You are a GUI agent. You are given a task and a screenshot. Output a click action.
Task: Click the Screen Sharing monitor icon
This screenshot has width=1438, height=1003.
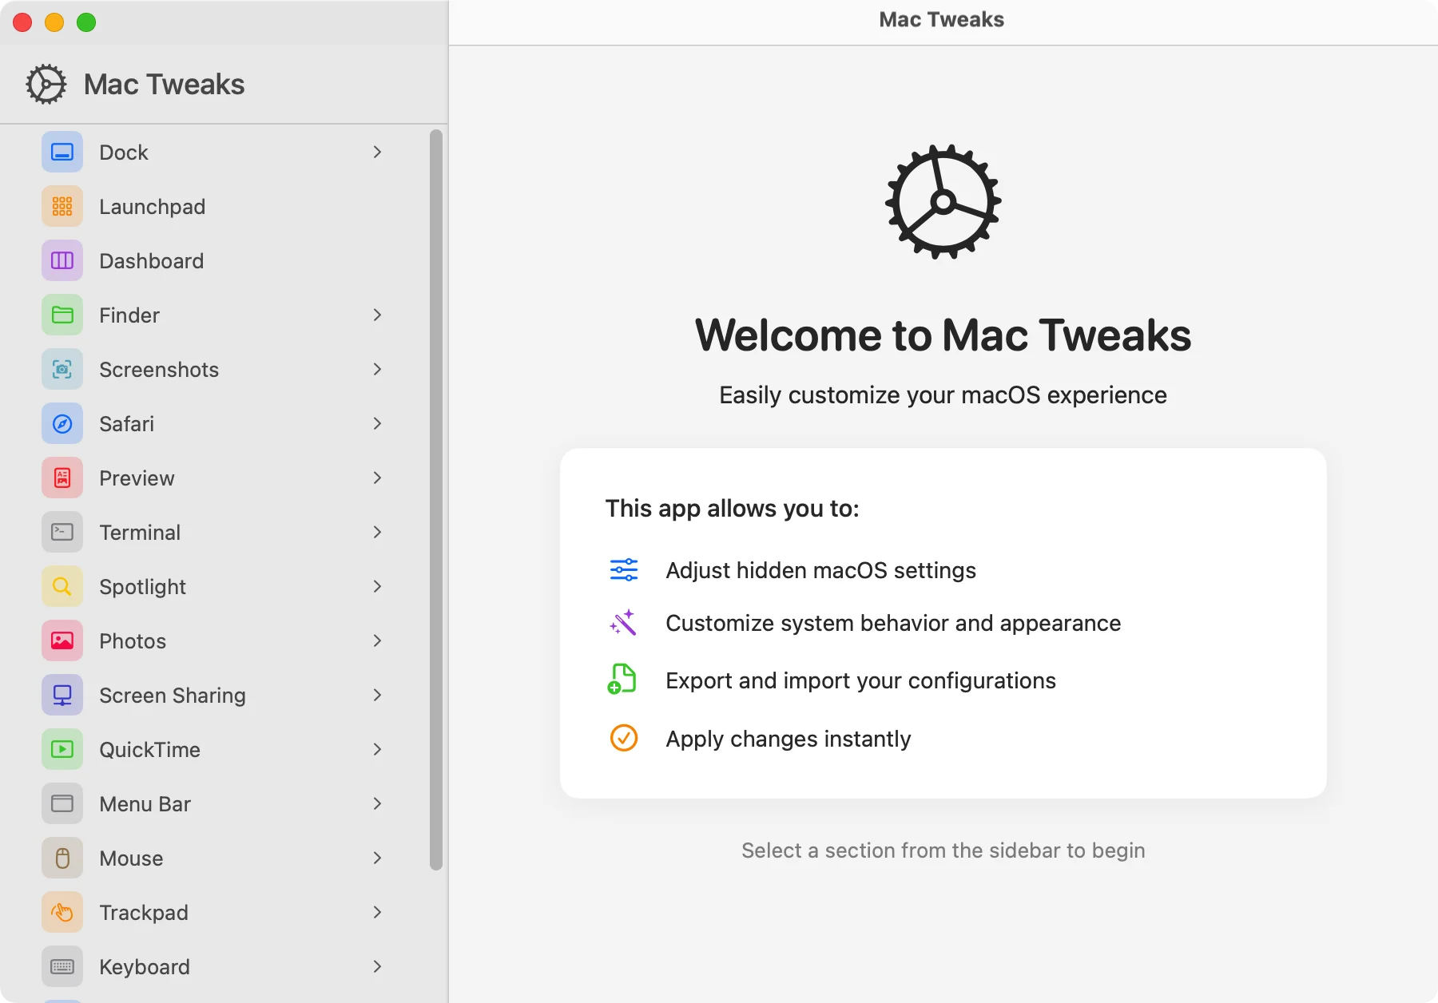coord(62,695)
